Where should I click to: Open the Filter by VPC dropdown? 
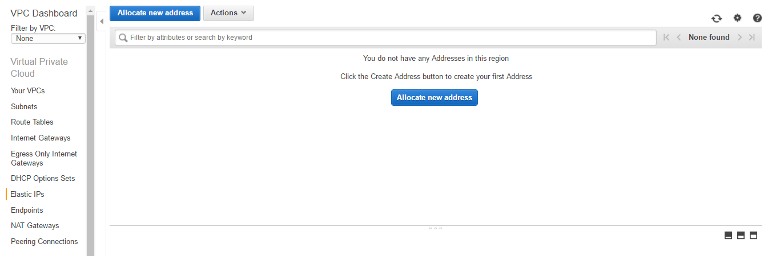pyautogui.click(x=48, y=39)
